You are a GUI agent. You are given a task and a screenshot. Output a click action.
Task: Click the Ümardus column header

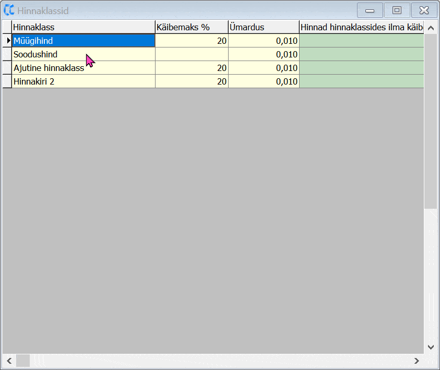[264, 27]
